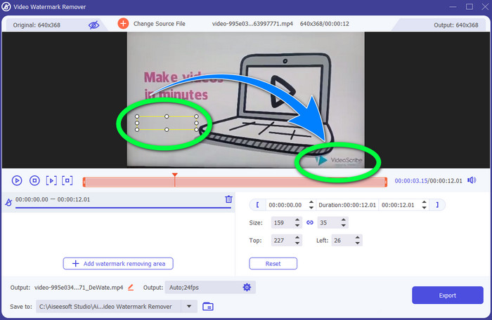Toggle the original preview eye icon
This screenshot has height=320, width=492.
(94, 25)
